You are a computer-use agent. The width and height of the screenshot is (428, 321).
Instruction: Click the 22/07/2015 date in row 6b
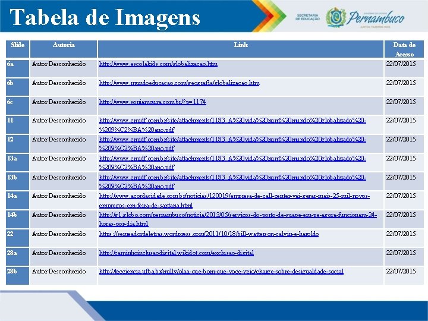point(401,83)
